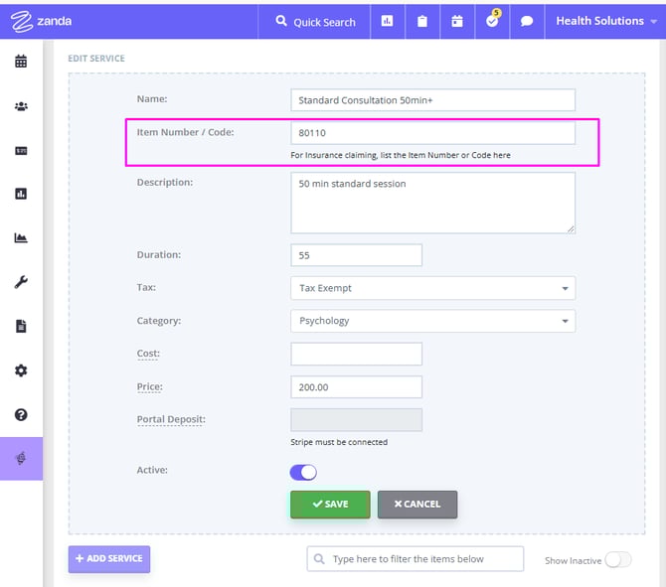Click the Add Service button
The height and width of the screenshot is (587, 666).
(x=109, y=558)
